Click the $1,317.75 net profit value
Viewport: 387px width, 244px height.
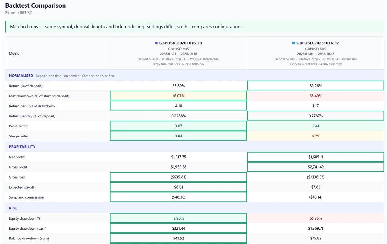tap(178, 157)
